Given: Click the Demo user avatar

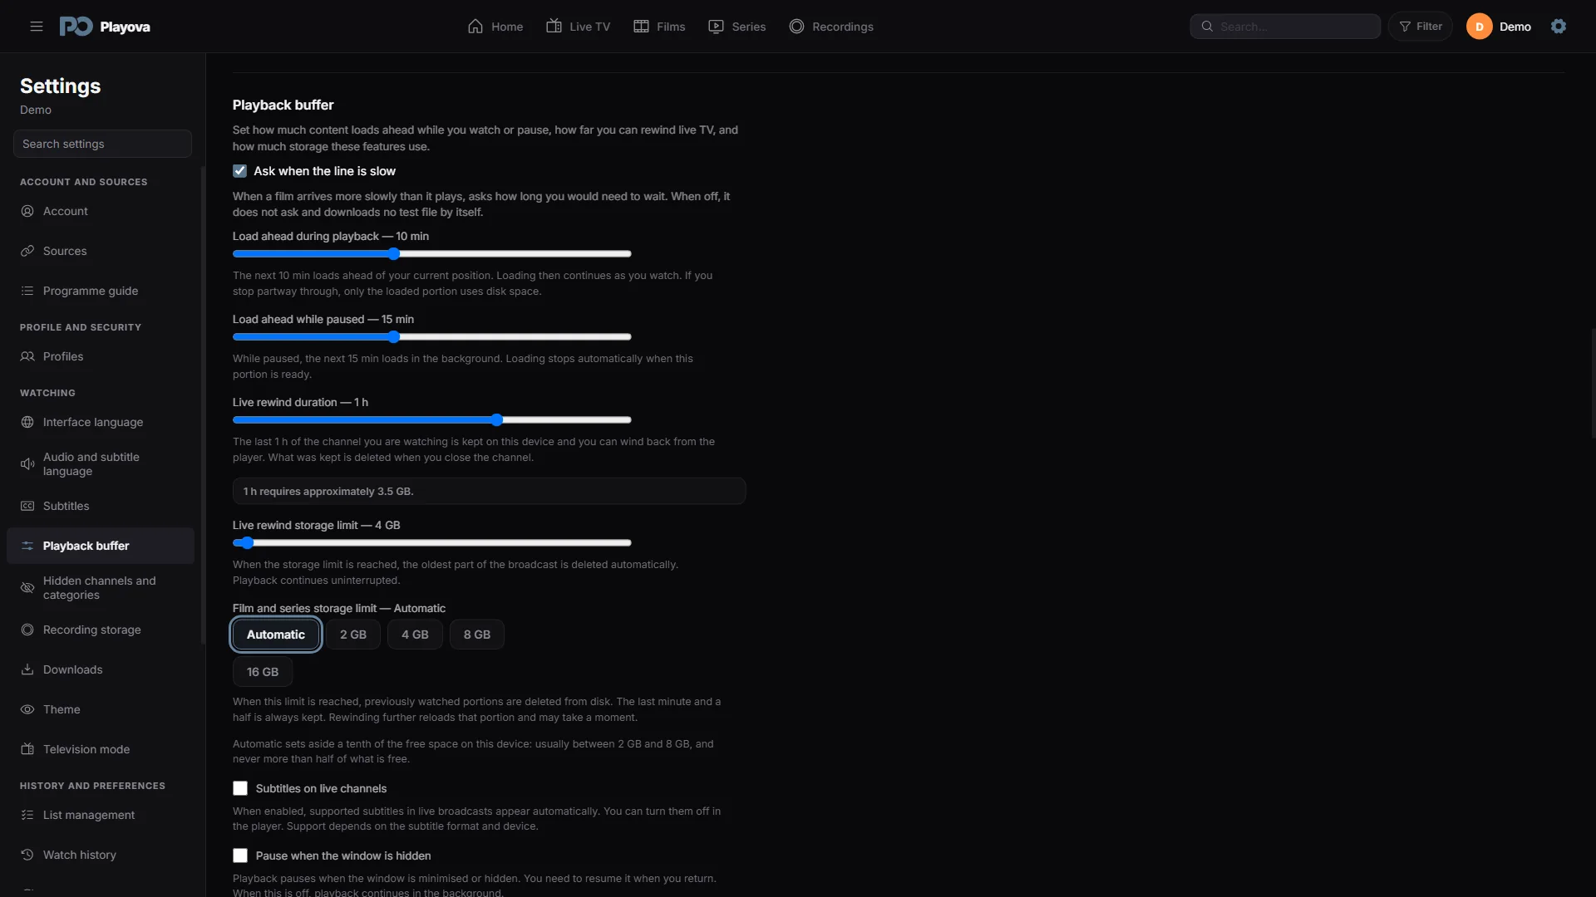Looking at the screenshot, I should pyautogui.click(x=1480, y=27).
